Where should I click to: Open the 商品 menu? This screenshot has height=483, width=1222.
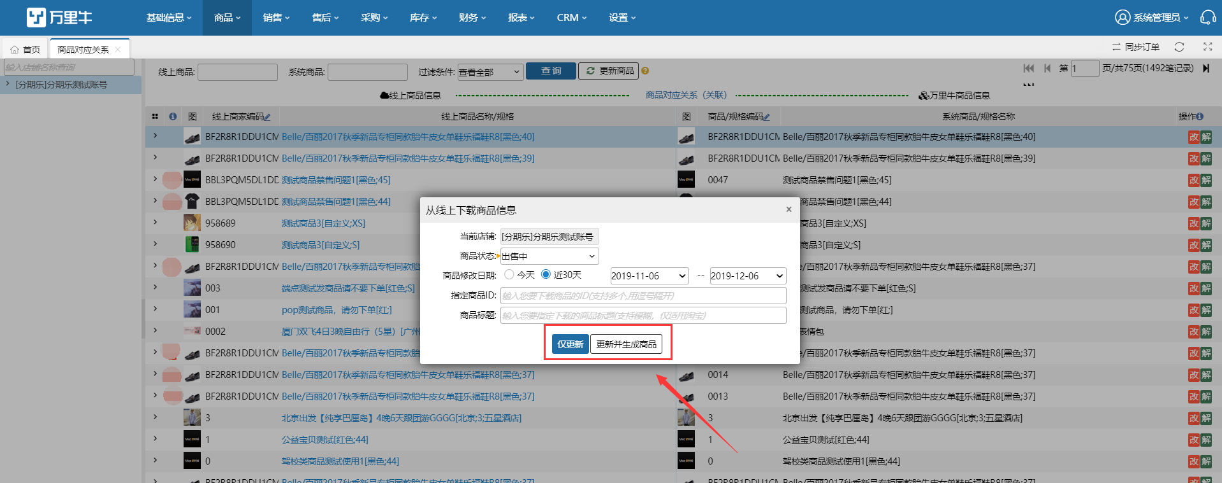click(227, 18)
